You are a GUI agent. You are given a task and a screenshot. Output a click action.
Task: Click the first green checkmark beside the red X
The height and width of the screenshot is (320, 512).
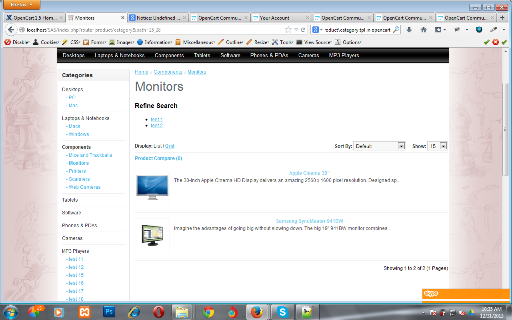click(487, 42)
